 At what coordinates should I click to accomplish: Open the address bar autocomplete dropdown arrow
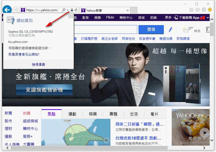pyautogui.click(x=68, y=10)
